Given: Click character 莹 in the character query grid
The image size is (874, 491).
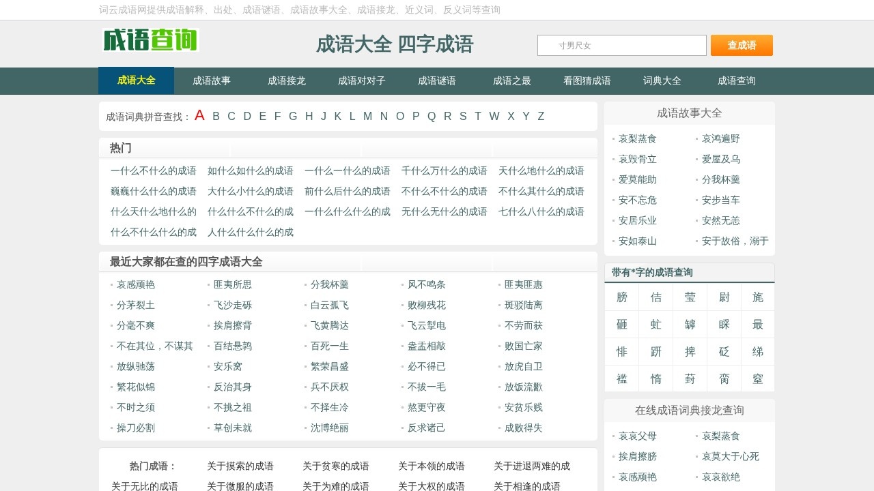Looking at the screenshot, I should pyautogui.click(x=690, y=297).
